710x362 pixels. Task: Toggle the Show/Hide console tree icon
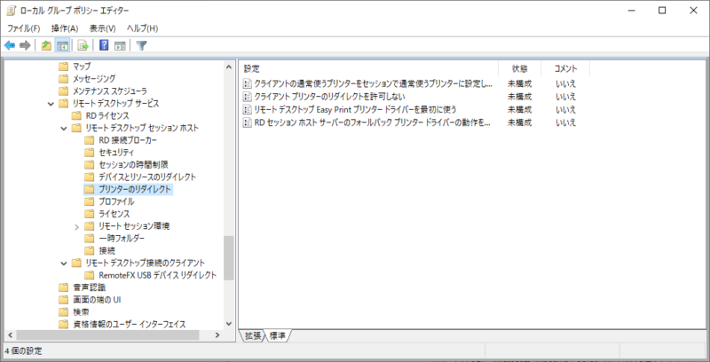pyautogui.click(x=62, y=45)
